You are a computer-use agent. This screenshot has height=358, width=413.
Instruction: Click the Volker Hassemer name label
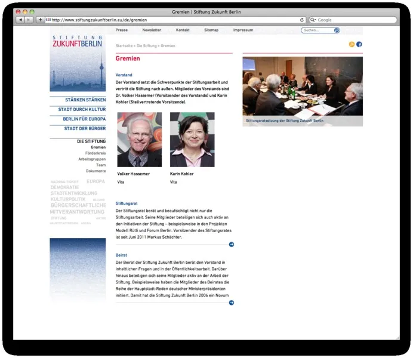pos(134,174)
